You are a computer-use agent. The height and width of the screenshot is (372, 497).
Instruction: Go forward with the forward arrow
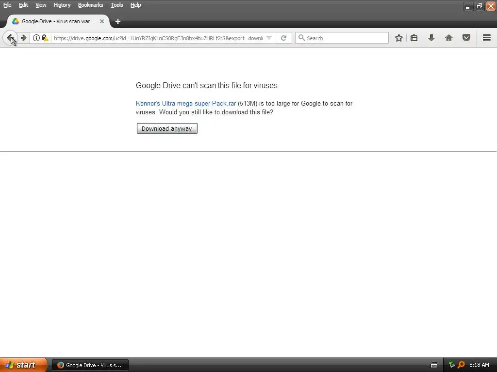pos(23,38)
